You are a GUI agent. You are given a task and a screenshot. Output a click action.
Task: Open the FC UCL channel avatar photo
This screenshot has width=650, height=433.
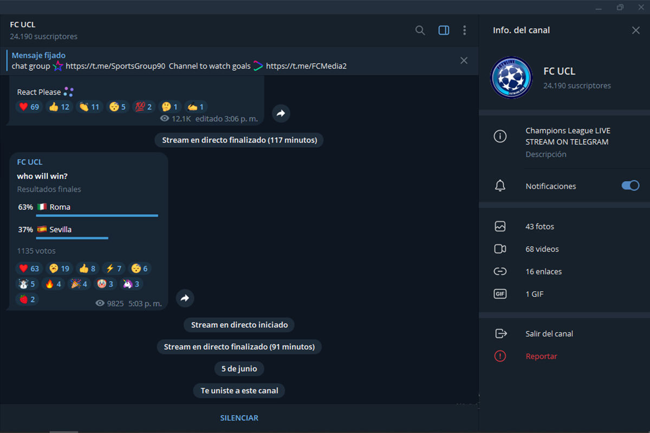pos(511,77)
